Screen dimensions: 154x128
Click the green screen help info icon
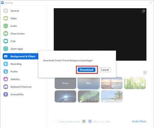84,121
